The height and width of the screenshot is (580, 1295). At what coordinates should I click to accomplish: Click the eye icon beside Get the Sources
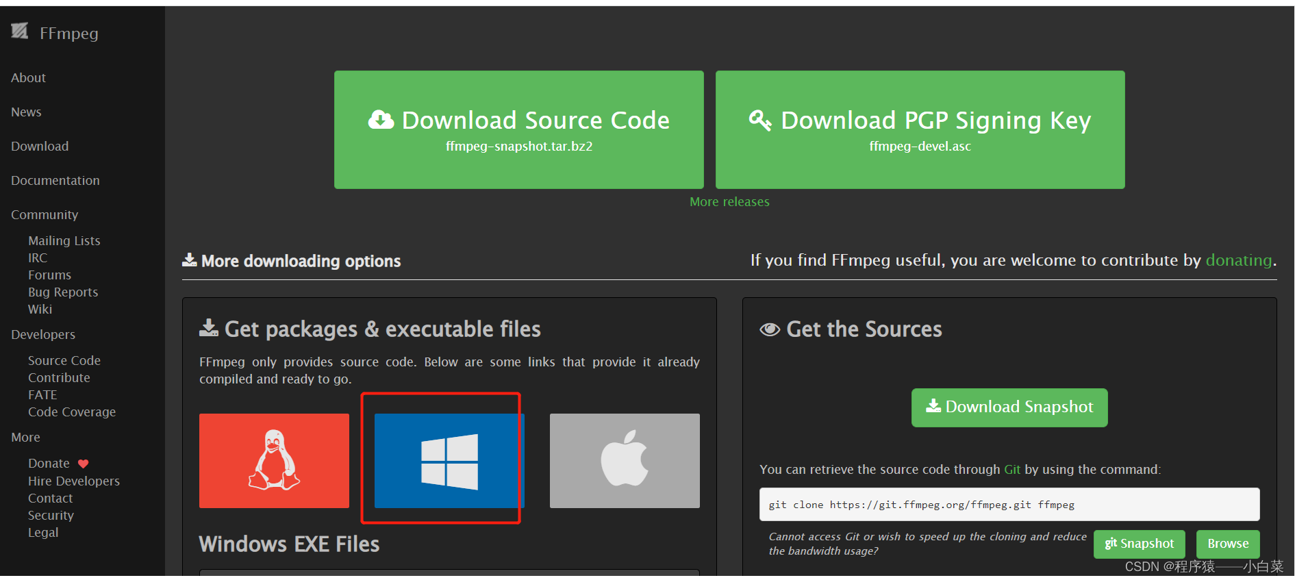coord(770,329)
